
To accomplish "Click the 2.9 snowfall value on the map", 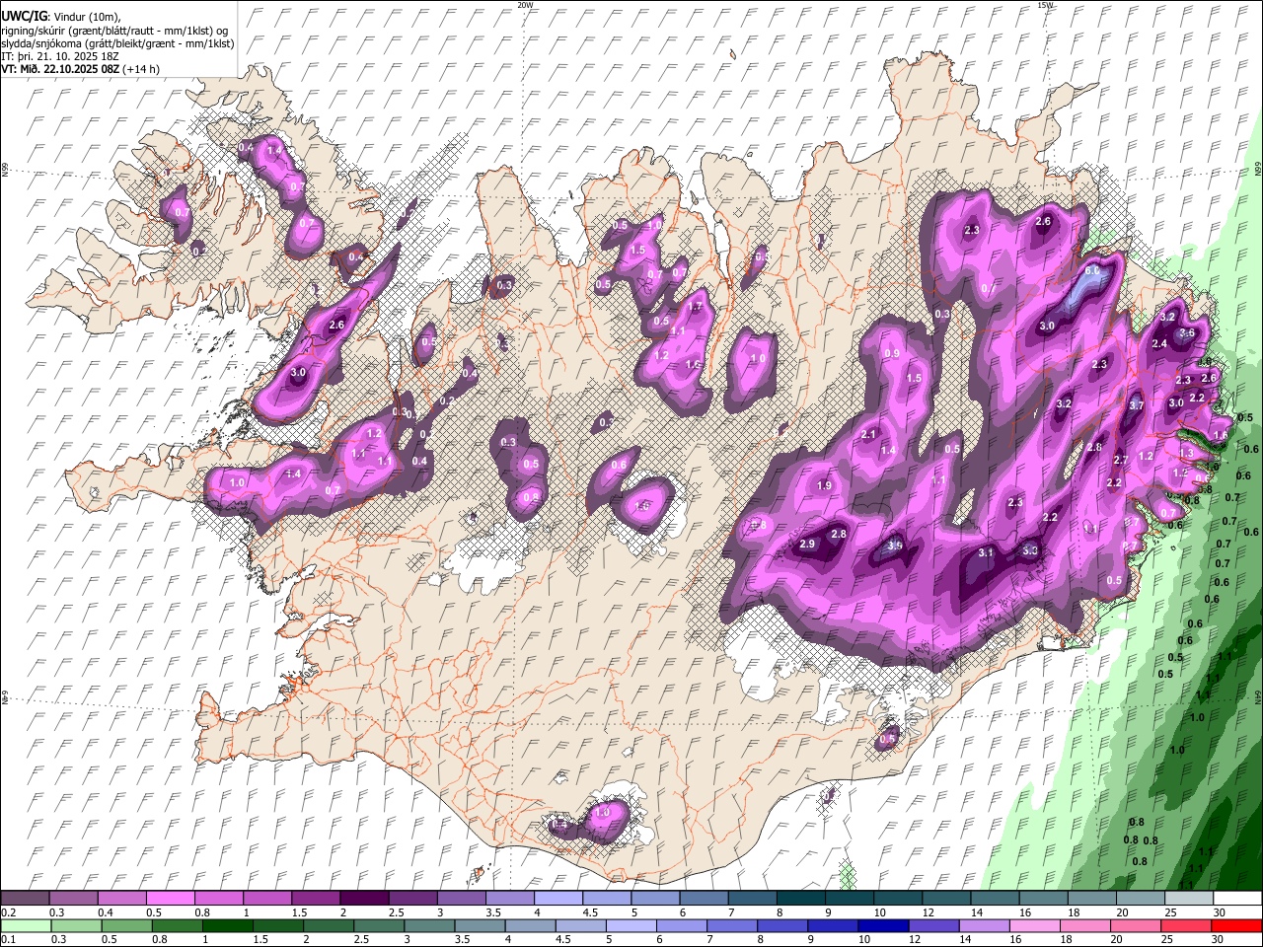I will pos(807,545).
